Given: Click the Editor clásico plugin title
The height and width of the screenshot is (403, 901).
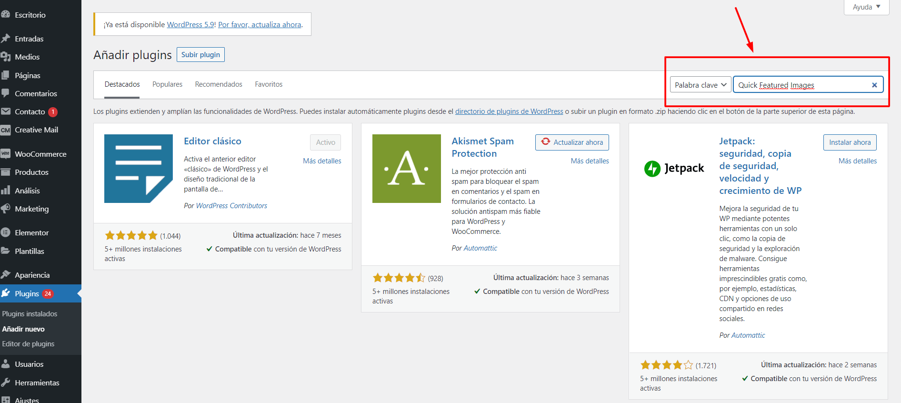Looking at the screenshot, I should [x=212, y=141].
